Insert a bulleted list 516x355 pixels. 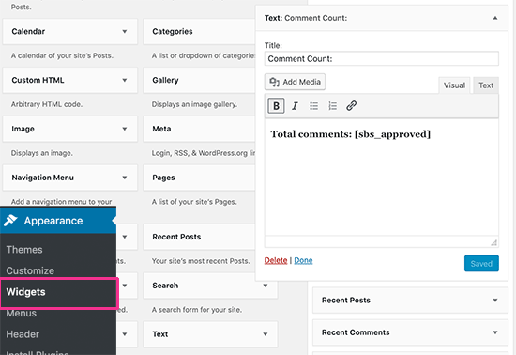coord(313,106)
